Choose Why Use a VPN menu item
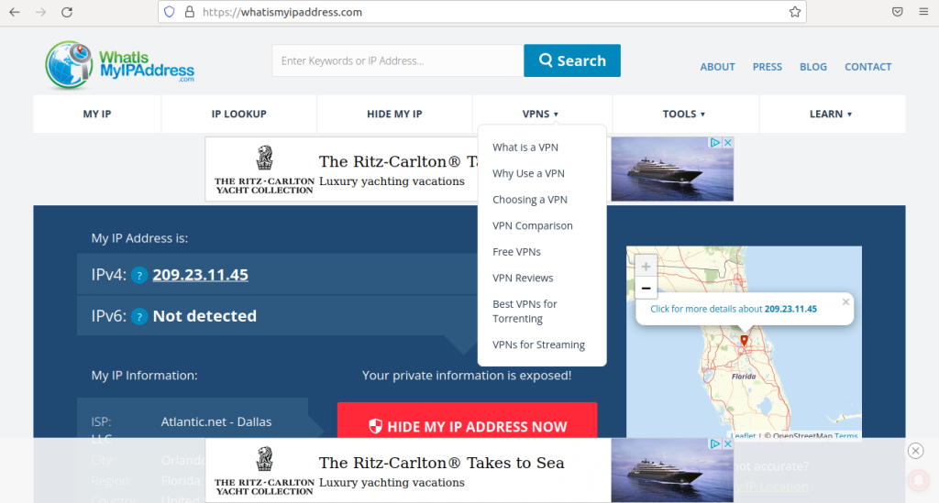 pyautogui.click(x=528, y=173)
